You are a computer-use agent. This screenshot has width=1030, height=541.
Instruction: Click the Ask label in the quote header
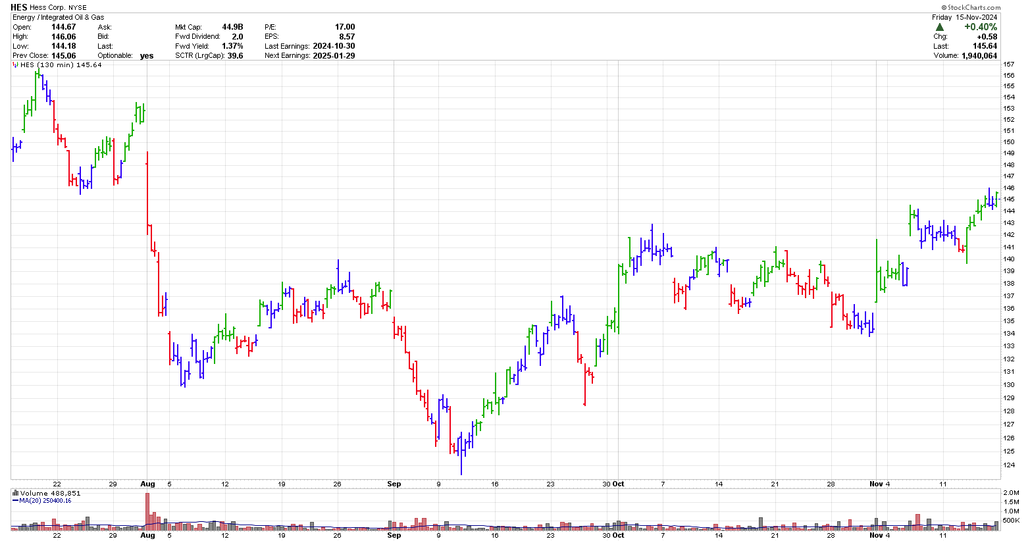point(104,27)
